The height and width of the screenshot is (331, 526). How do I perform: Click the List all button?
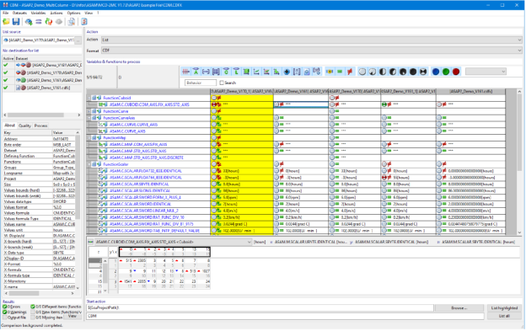coord(504,316)
